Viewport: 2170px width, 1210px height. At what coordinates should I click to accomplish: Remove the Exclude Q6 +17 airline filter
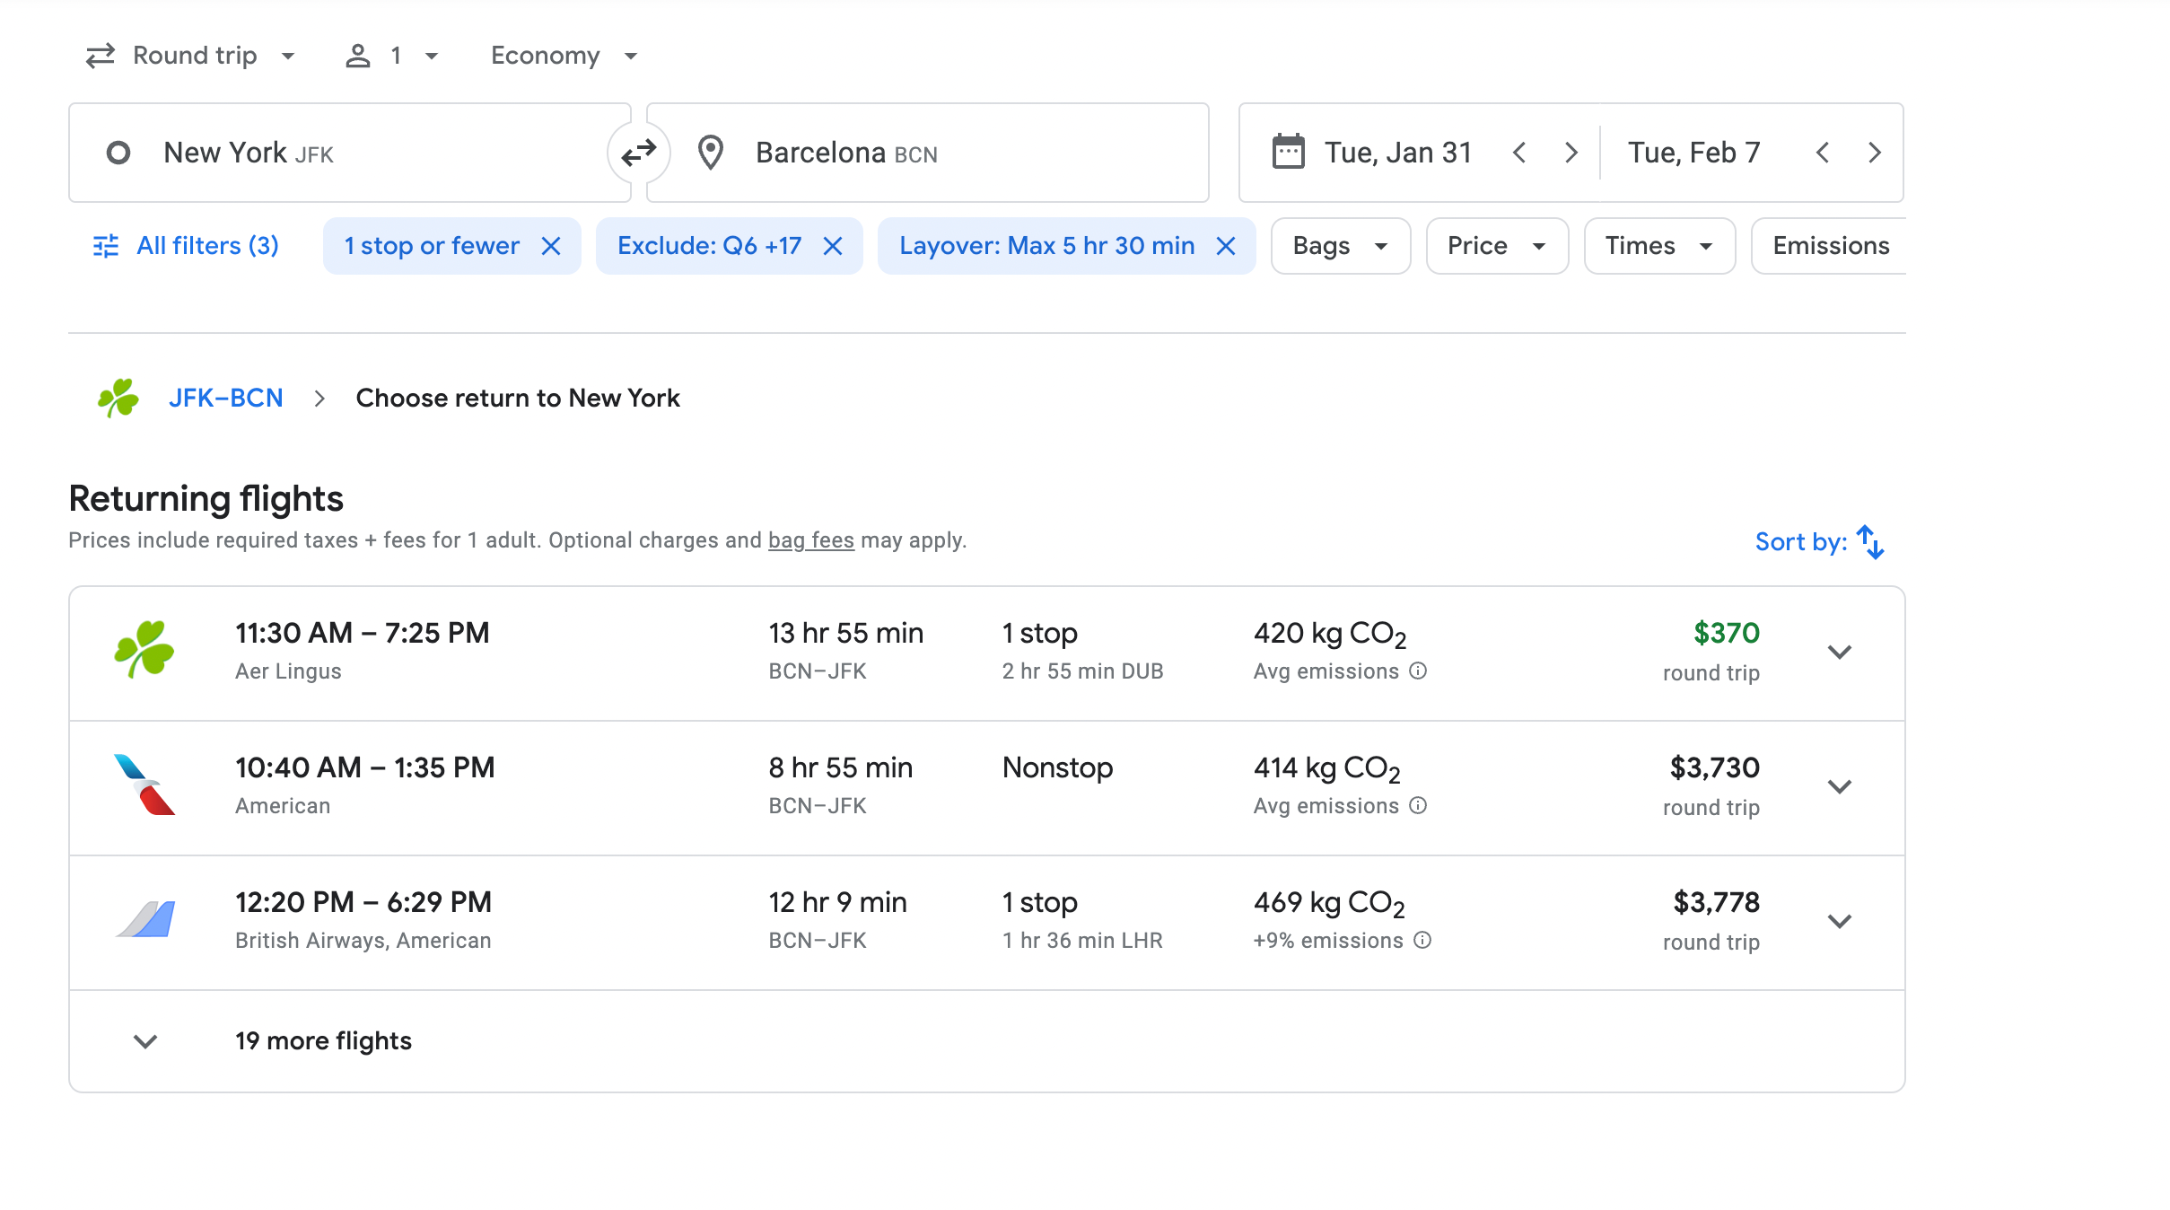pyautogui.click(x=833, y=246)
